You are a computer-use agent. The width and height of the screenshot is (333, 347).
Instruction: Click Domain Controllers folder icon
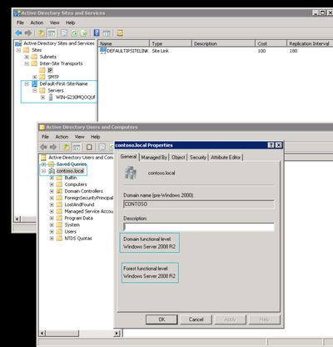point(59,191)
